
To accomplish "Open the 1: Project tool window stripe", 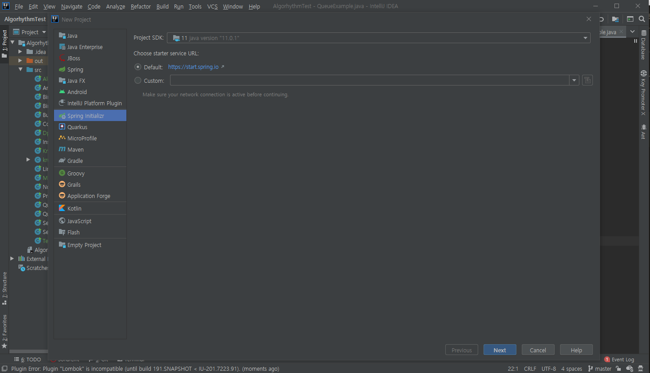I will pos(4,44).
